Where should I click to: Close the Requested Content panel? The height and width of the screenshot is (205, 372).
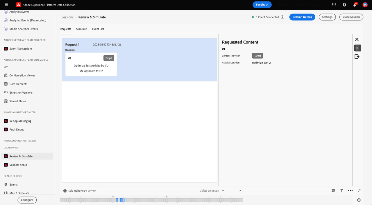click(x=357, y=39)
